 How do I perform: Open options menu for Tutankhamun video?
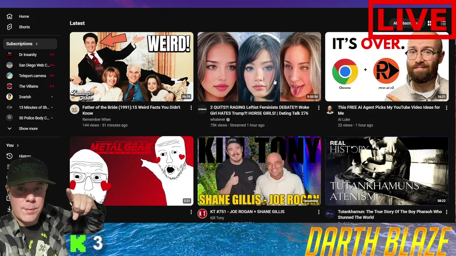pos(446,212)
